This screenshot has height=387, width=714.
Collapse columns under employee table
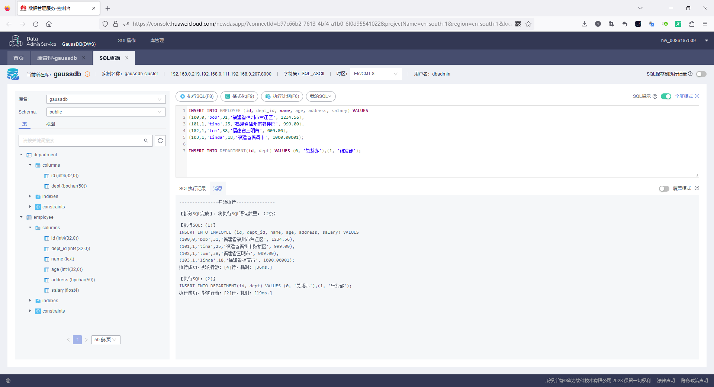[30, 228]
